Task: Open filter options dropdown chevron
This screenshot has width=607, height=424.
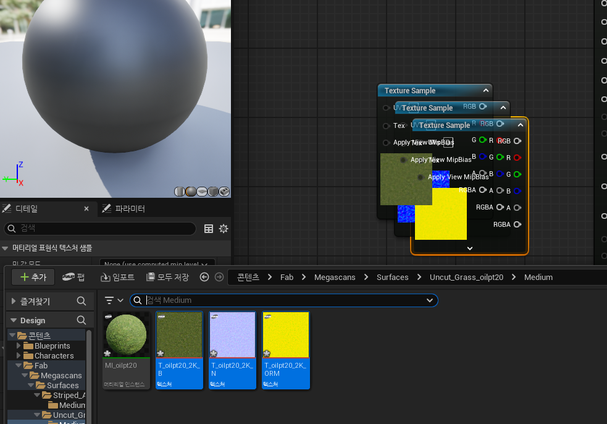Action: (120, 300)
